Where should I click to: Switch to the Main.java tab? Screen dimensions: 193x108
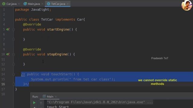(33, 4)
